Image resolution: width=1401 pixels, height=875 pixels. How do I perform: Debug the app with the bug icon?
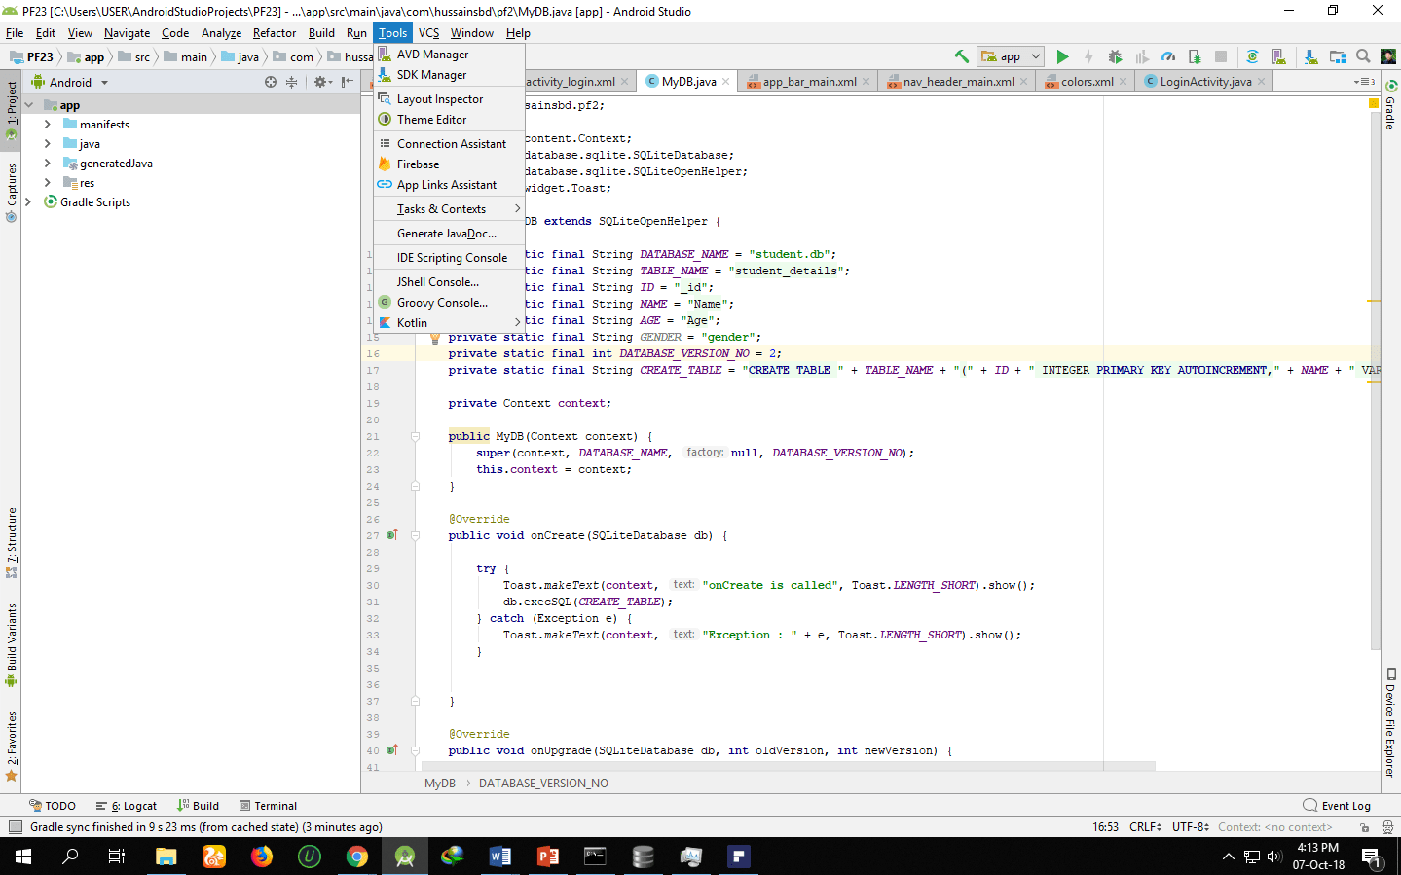click(1115, 56)
